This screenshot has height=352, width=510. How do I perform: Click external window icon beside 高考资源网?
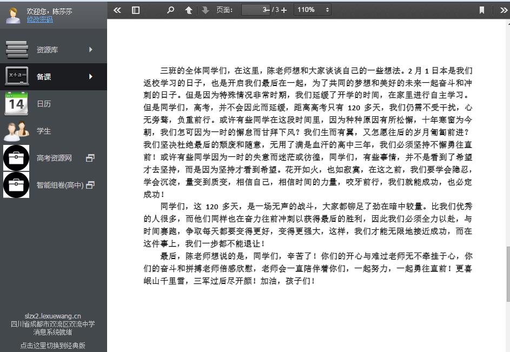pyautogui.click(x=90, y=158)
